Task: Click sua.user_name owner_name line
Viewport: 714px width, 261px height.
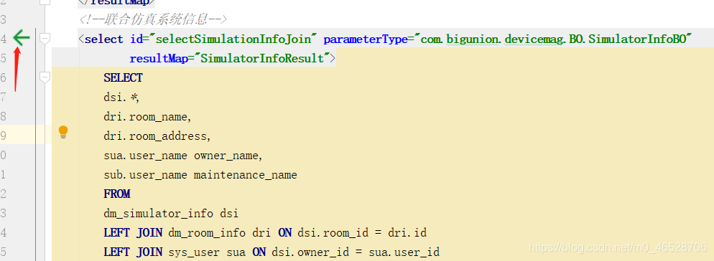Action: click(183, 156)
